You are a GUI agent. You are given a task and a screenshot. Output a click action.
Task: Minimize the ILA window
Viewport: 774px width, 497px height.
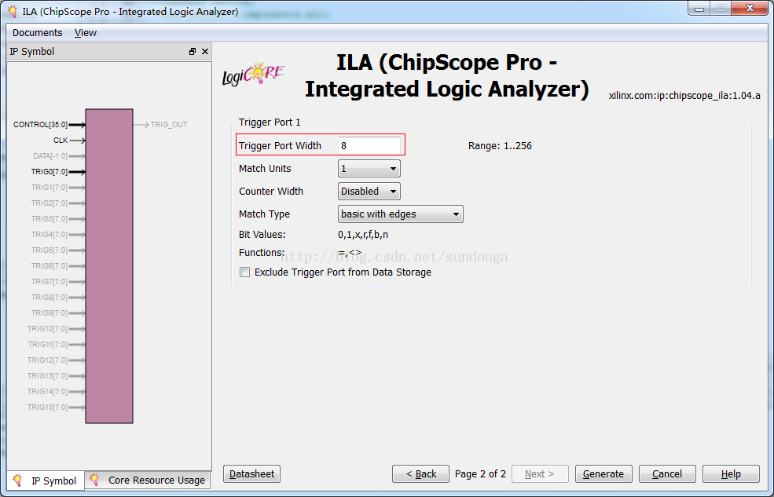pyautogui.click(x=699, y=9)
